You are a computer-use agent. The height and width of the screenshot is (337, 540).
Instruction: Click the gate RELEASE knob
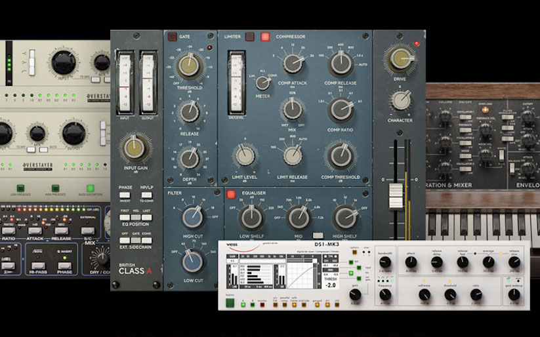pos(190,112)
